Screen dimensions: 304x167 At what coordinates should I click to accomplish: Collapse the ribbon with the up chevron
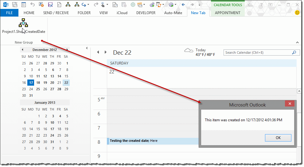point(297,42)
